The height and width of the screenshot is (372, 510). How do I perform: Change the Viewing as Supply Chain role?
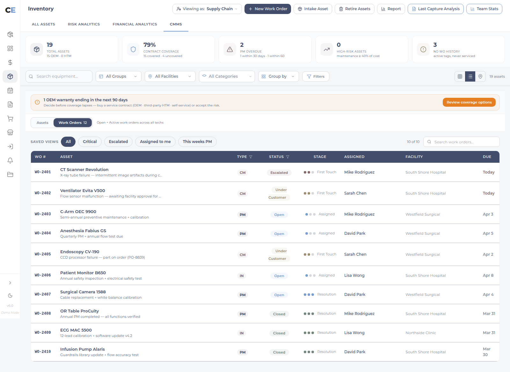point(207,9)
